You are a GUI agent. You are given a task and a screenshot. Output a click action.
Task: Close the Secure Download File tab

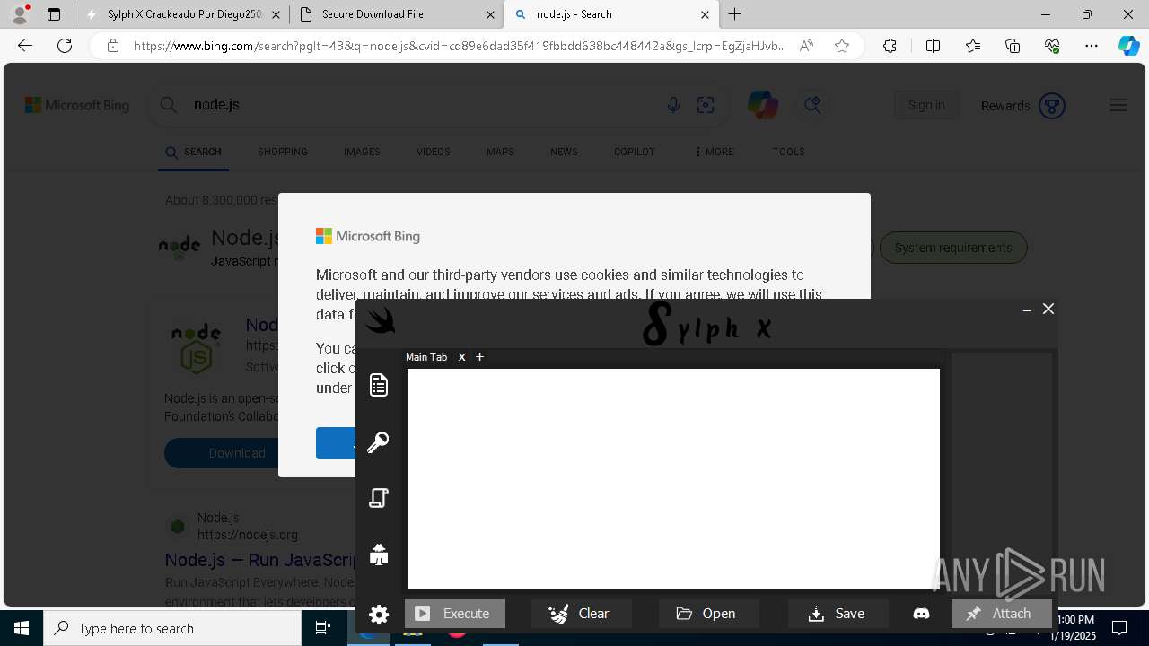(x=490, y=14)
